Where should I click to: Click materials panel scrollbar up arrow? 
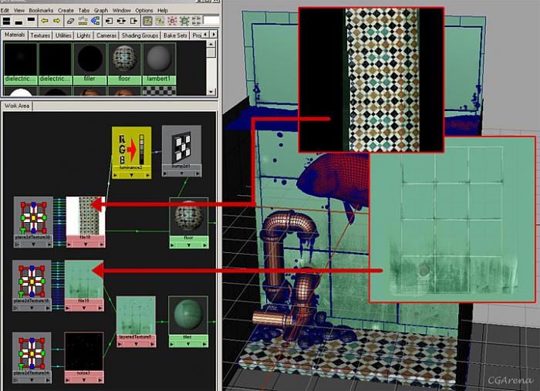[211, 44]
